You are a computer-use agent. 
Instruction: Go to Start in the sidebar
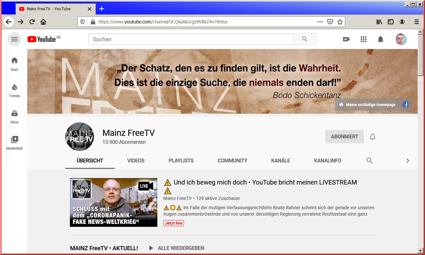click(14, 64)
